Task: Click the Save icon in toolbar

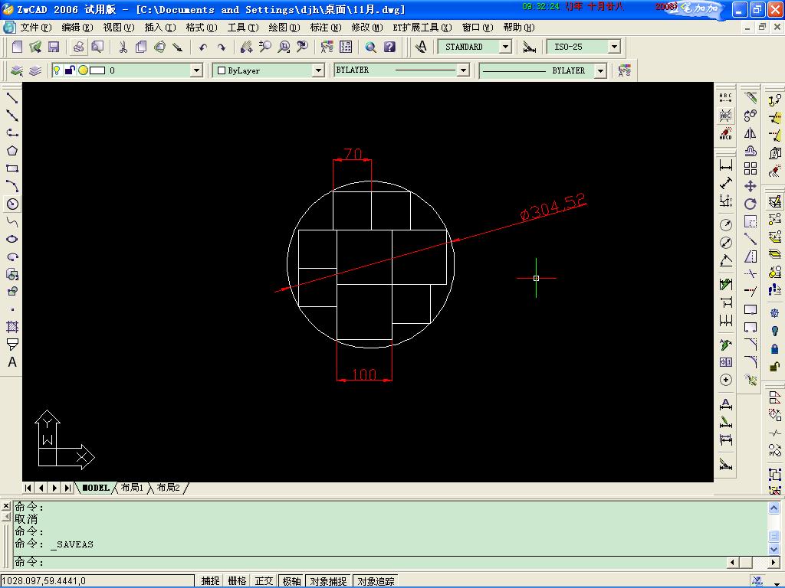Action: tap(54, 47)
